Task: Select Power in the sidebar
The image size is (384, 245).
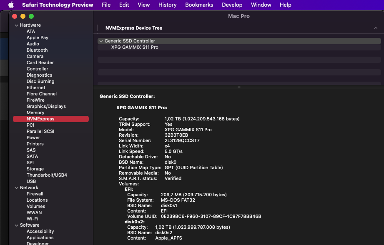Action: point(33,137)
